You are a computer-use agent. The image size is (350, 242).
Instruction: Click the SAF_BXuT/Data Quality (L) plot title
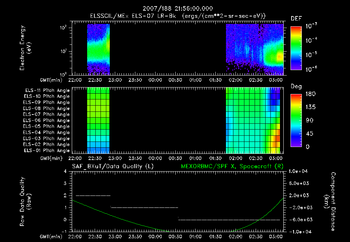(113, 166)
